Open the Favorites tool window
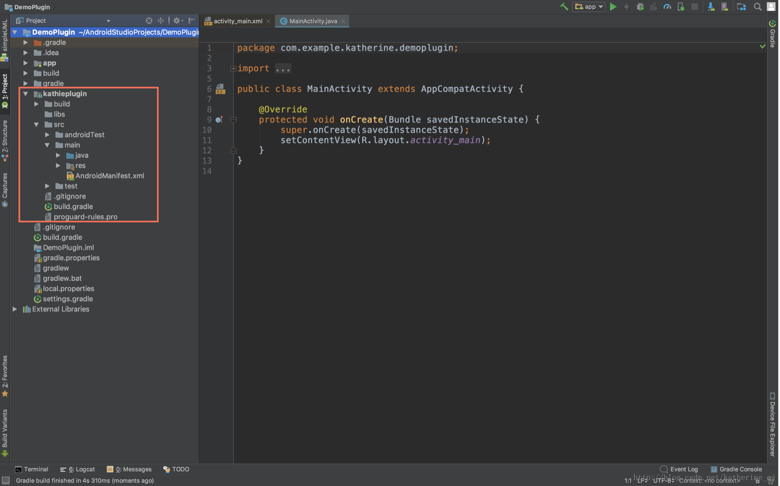The image size is (780, 486). pos(5,376)
